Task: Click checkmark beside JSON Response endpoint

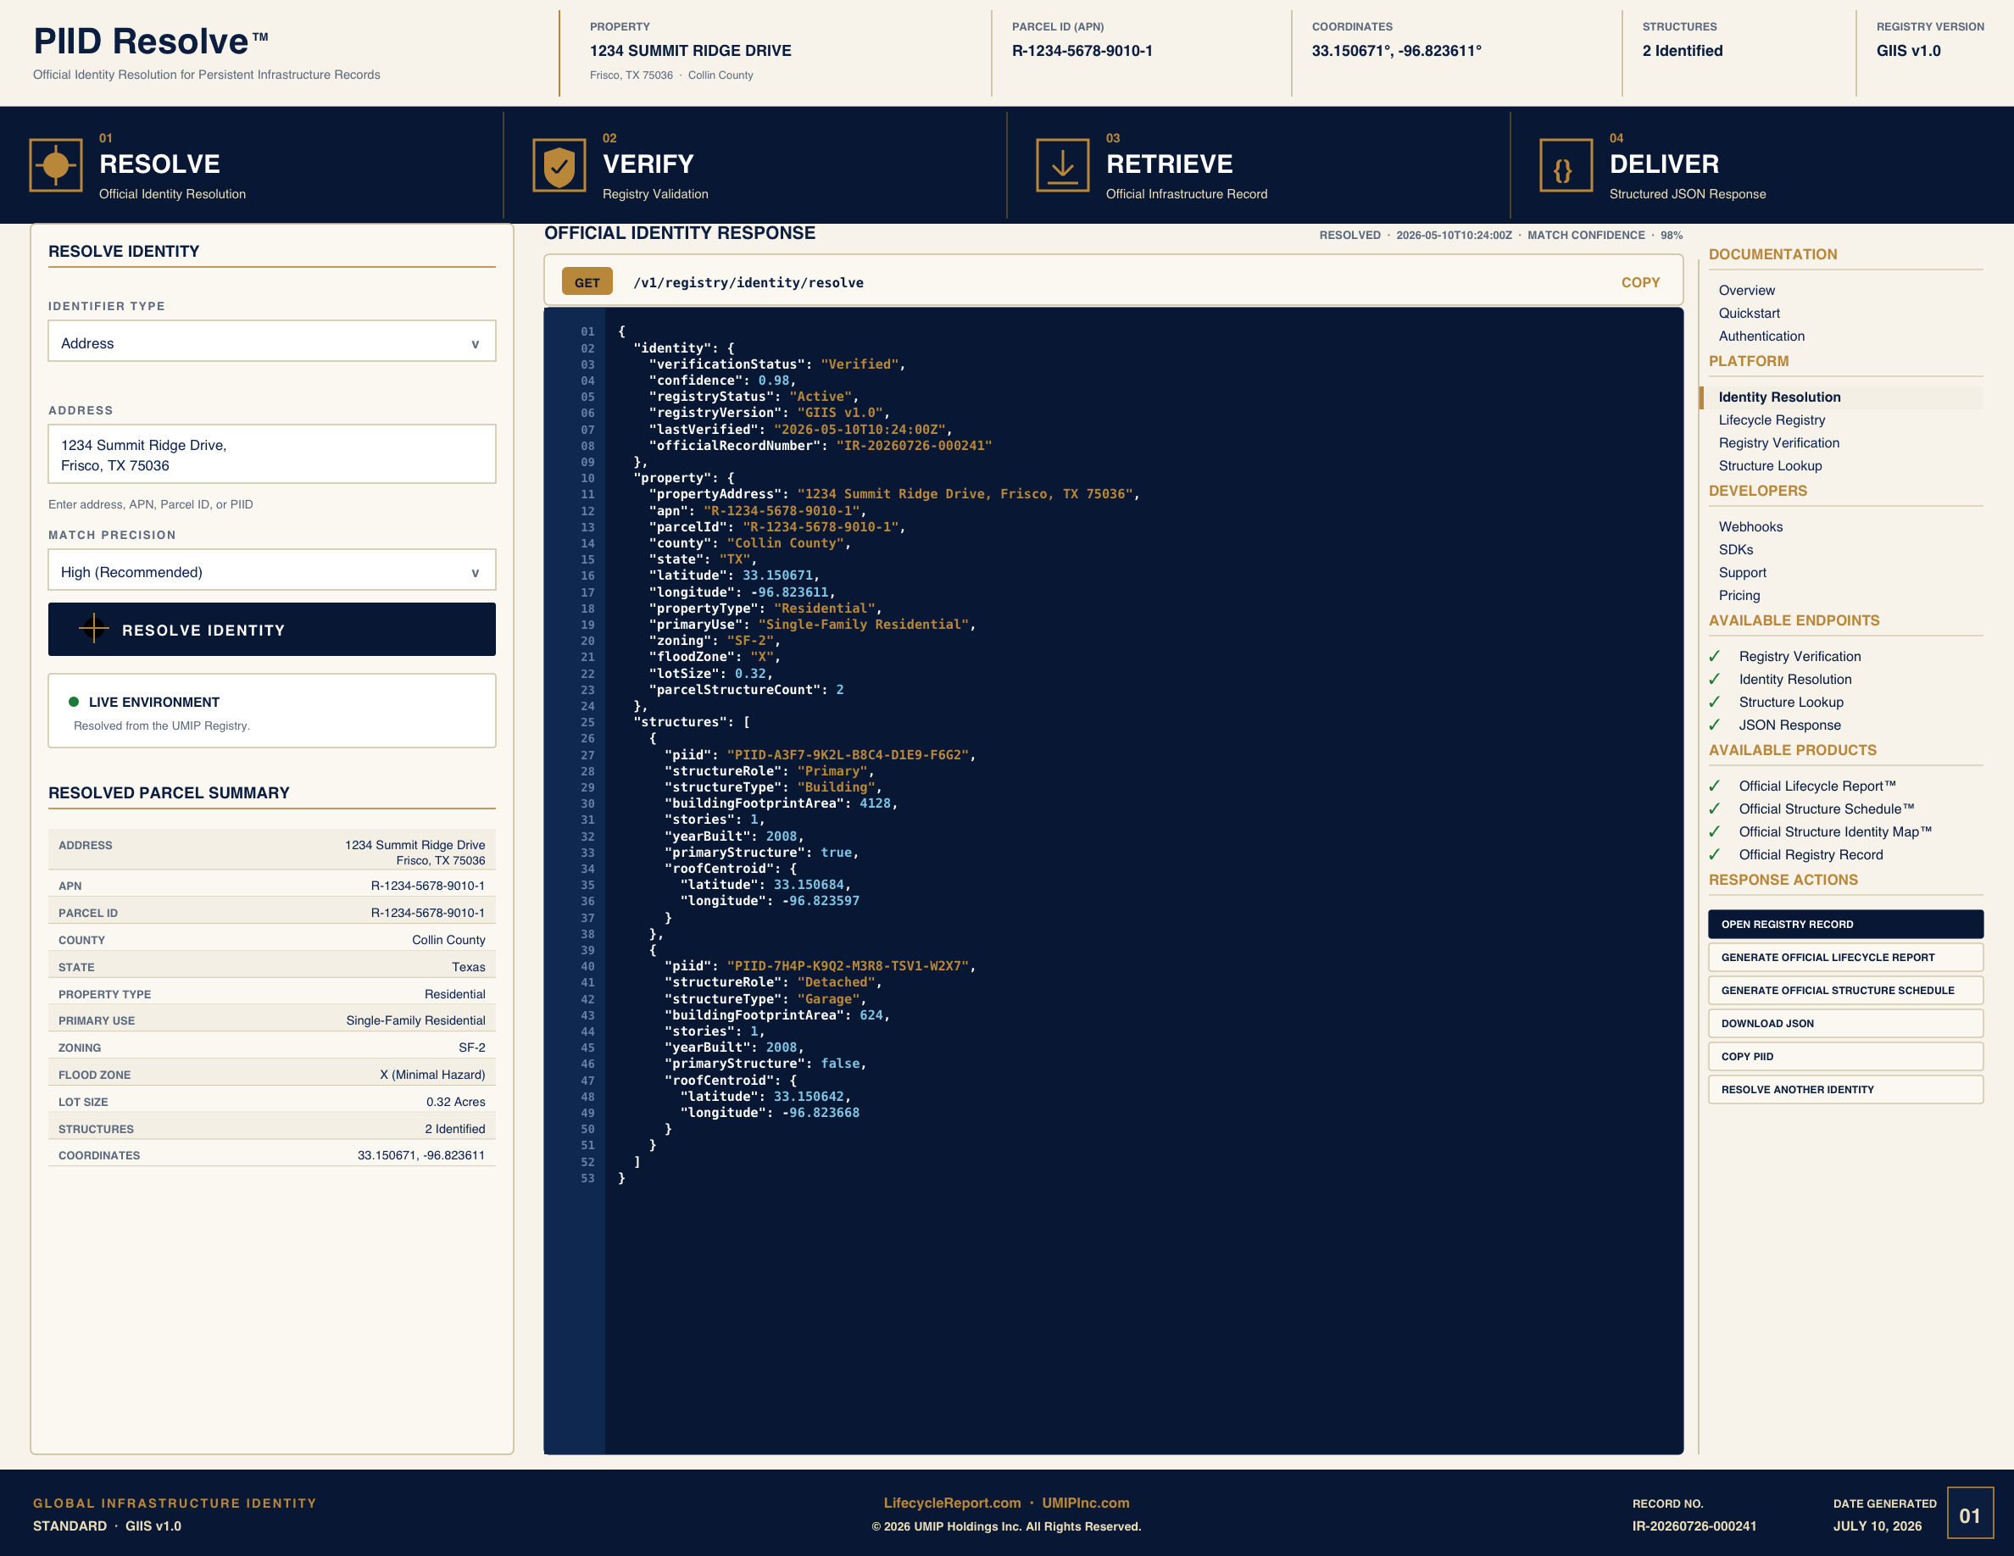Action: (1714, 725)
